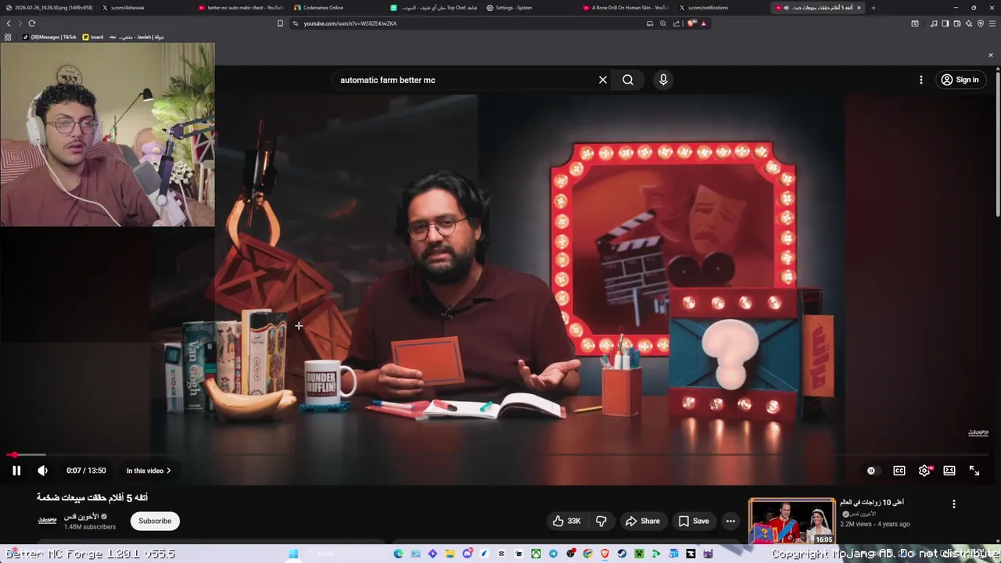The height and width of the screenshot is (563, 1001).
Task: Open the TikTok Messages bookmark
Action: (x=49, y=37)
